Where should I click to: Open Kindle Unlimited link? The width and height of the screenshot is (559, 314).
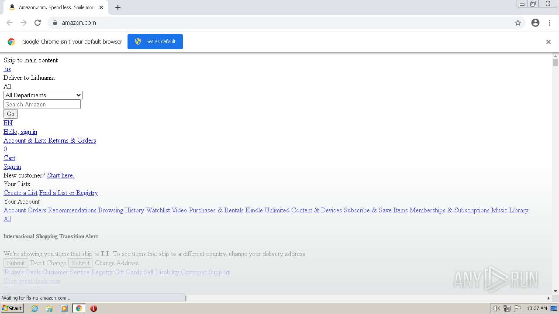267,210
